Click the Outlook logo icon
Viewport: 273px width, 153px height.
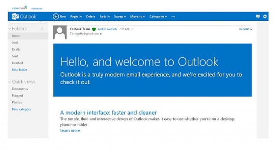[15, 17]
